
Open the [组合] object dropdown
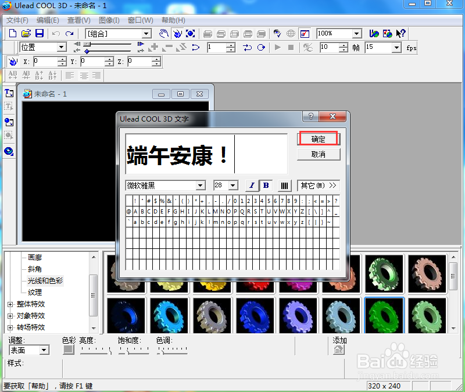146,34
